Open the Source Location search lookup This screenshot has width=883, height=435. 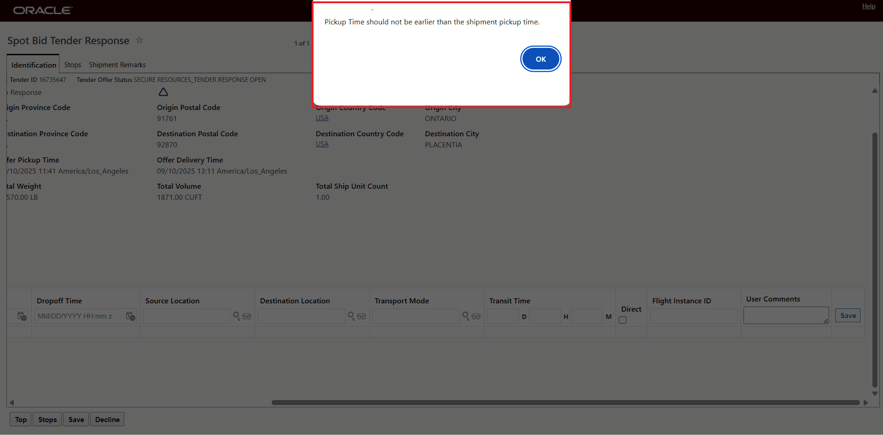click(236, 316)
